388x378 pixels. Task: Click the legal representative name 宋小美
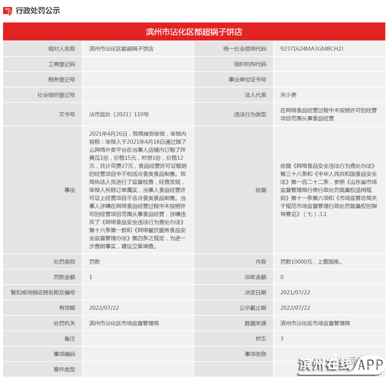point(288,95)
